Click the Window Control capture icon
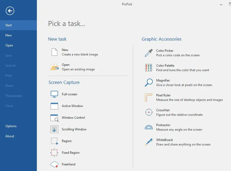The height and width of the screenshot is (171, 231). 54,118
